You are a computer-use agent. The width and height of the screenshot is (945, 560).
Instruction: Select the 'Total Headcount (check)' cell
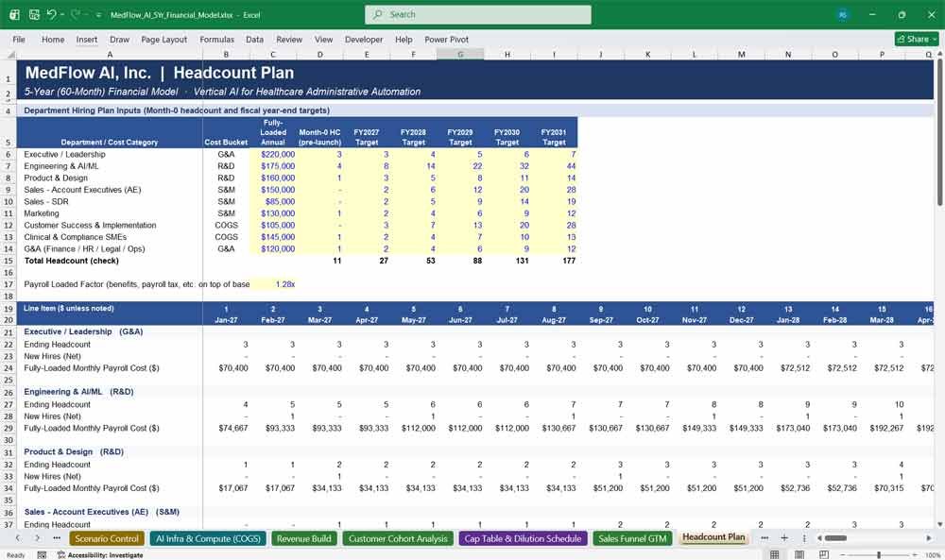(110, 261)
